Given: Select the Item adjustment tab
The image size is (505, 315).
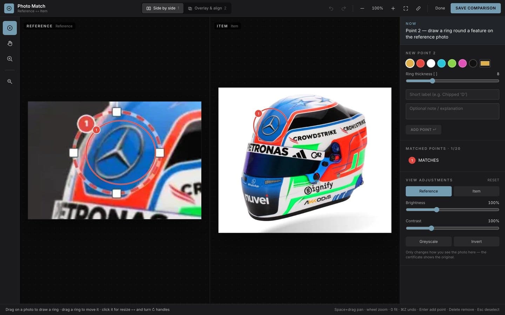Looking at the screenshot, I should click(x=476, y=191).
